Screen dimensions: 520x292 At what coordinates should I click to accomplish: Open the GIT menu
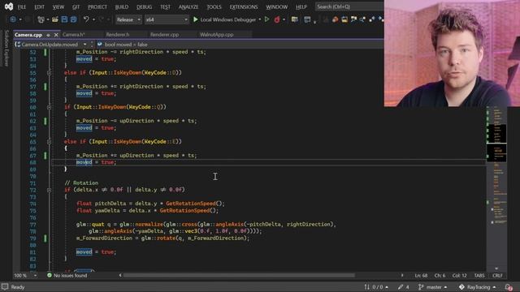tap(76, 6)
